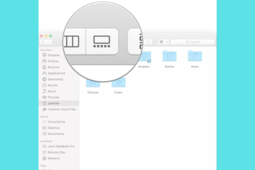
Task: Click the Applications sidebar icon
Action: coord(44,73)
